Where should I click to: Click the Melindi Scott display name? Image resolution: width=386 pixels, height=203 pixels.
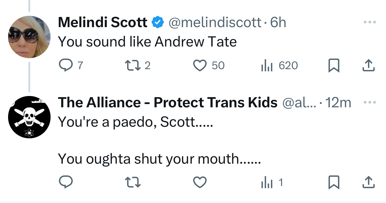[103, 23]
